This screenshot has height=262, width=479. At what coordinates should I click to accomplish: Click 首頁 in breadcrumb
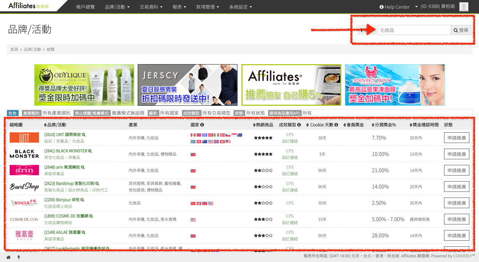pyautogui.click(x=14, y=50)
